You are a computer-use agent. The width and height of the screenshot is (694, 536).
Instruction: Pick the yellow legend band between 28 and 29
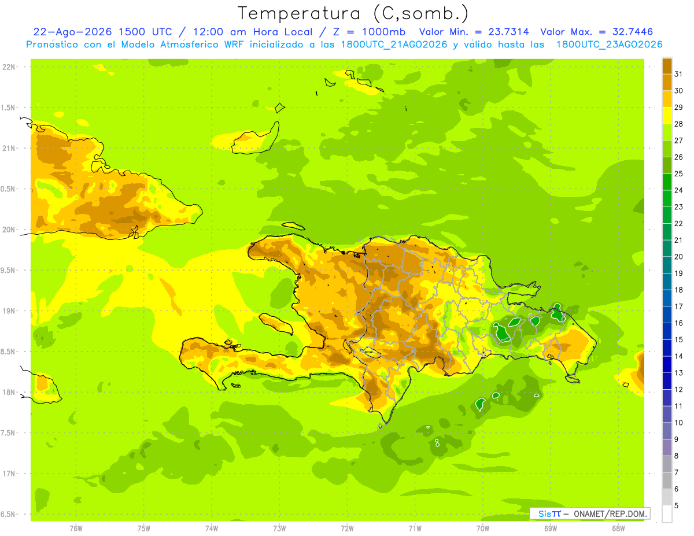pyautogui.click(x=667, y=115)
